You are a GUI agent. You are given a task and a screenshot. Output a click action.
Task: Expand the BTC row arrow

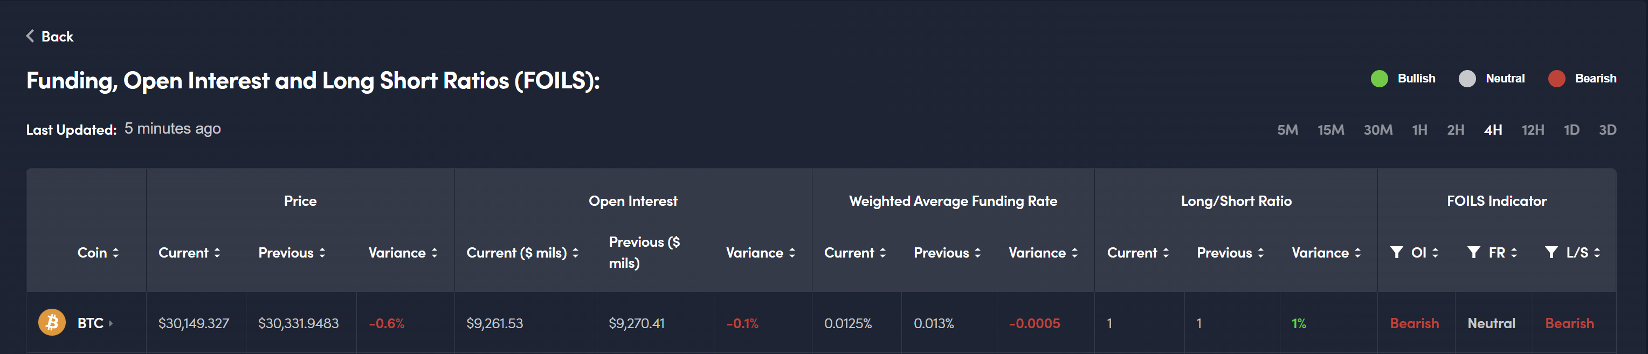pos(111,323)
